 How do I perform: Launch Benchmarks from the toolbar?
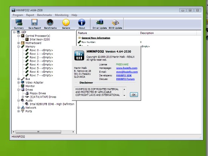tap(50, 24)
